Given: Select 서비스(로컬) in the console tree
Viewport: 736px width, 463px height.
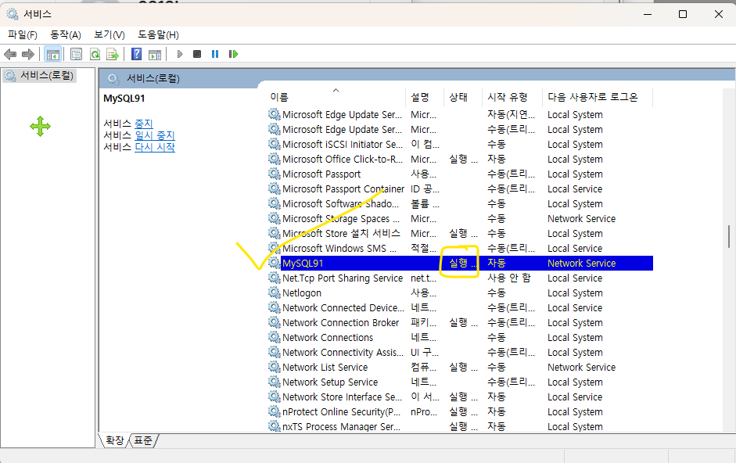Looking at the screenshot, I should point(39,76).
